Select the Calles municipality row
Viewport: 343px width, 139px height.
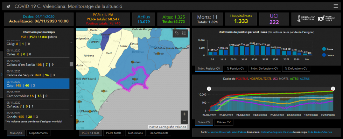coord(37,53)
